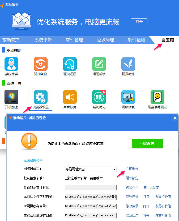Click the 系统工具 section heading
Viewport: 179px width, 221px height.
[x=14, y=83]
